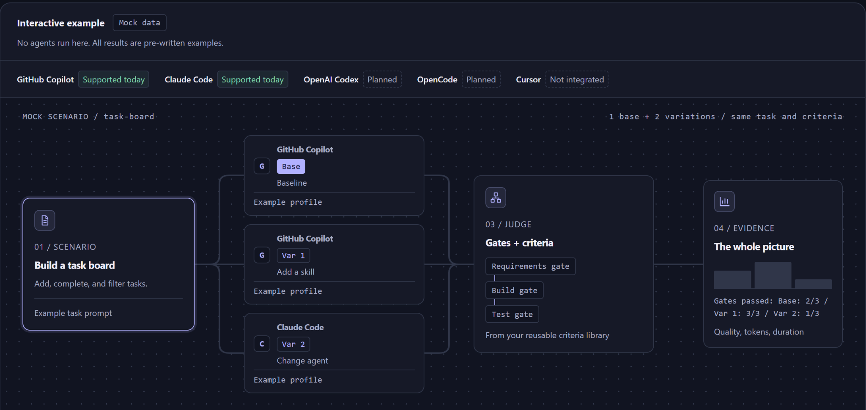Screen dimensions: 866x410
Task: Click Claude Code Supported today badge
Action: 252,79
